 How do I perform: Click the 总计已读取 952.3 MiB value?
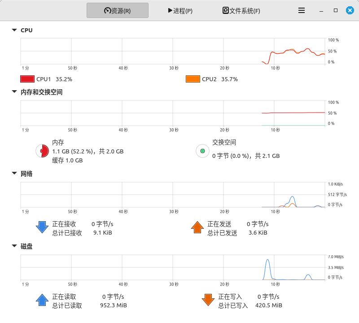pos(114,306)
